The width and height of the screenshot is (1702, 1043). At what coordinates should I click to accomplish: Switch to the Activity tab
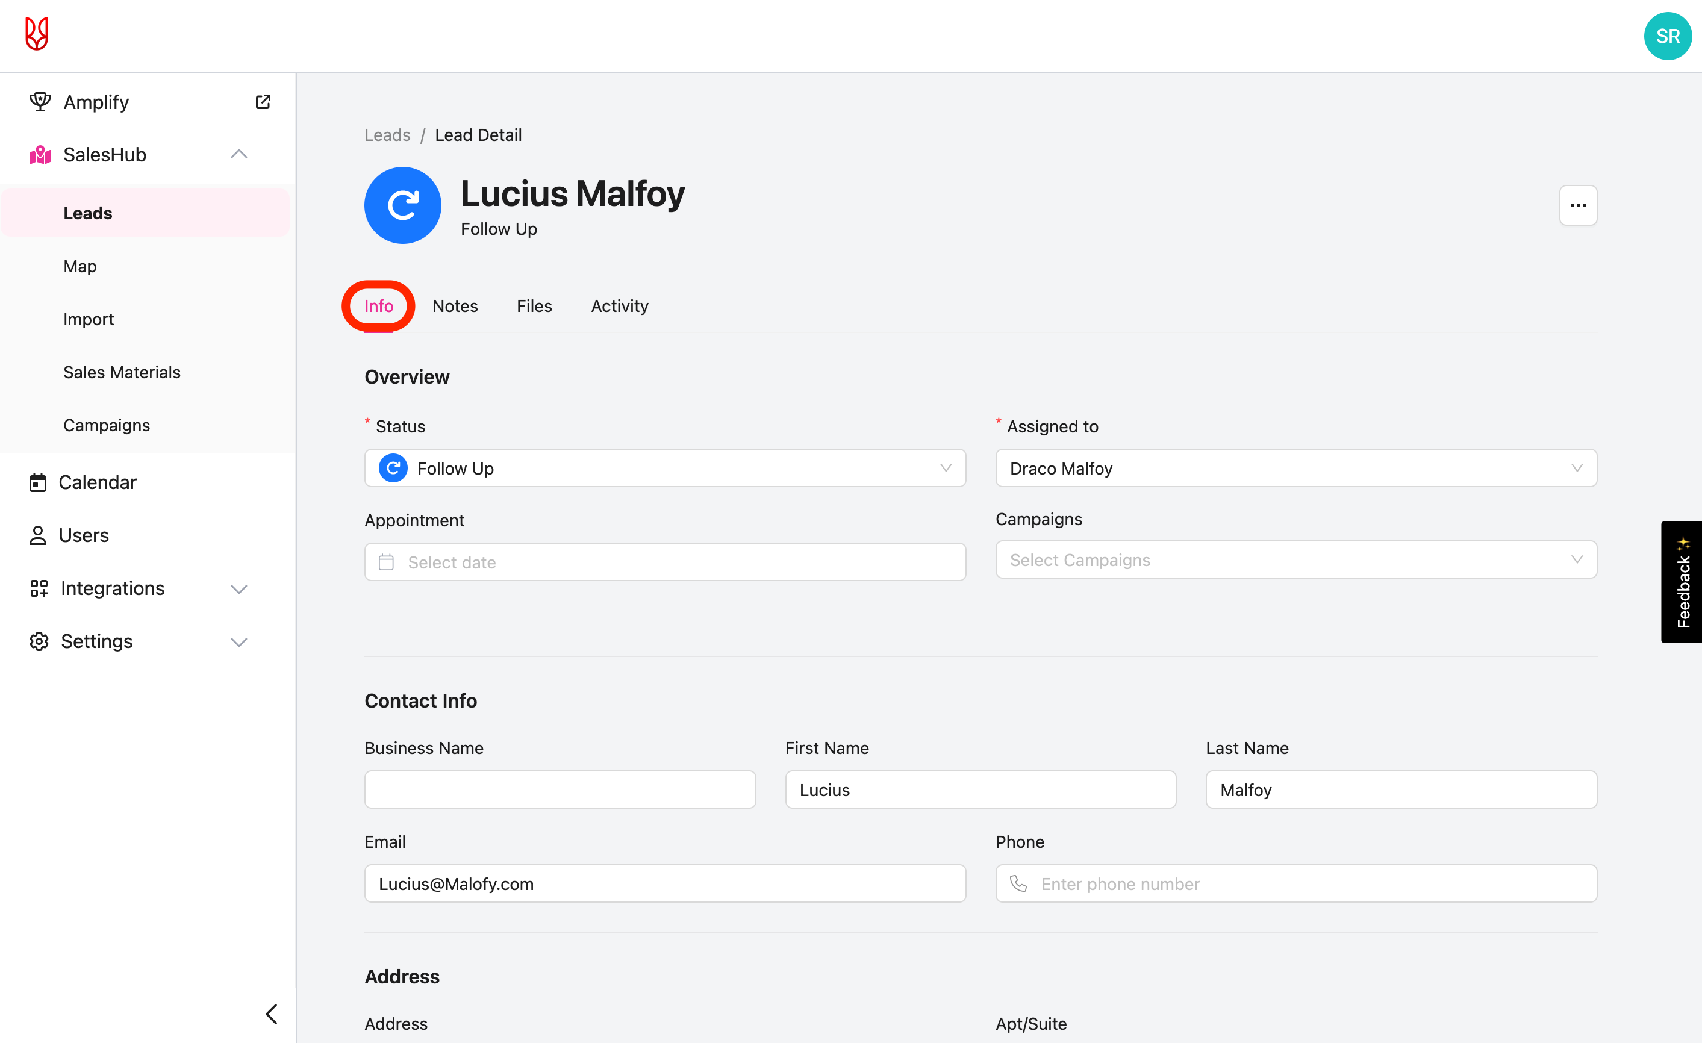pyautogui.click(x=619, y=306)
